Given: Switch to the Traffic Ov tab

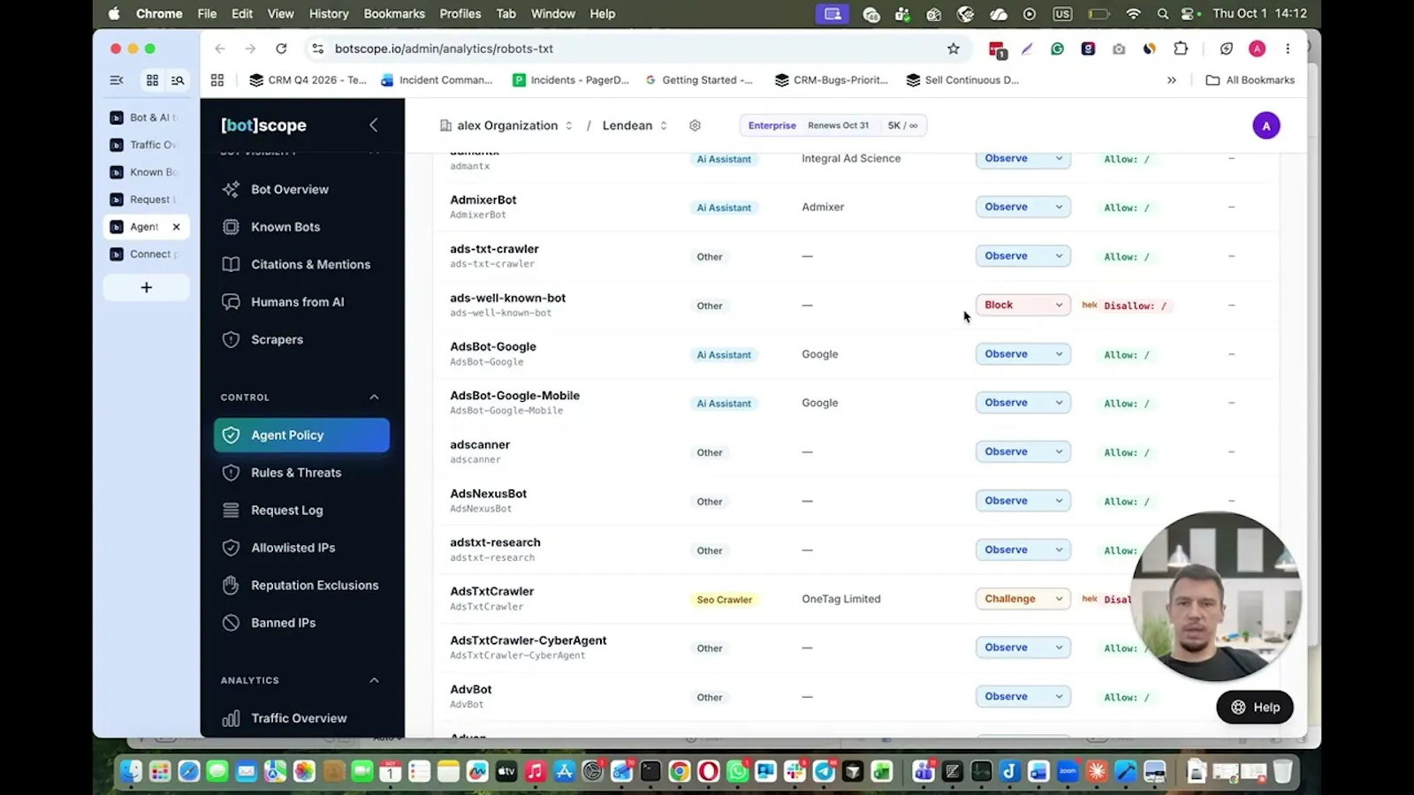Looking at the screenshot, I should click(146, 145).
